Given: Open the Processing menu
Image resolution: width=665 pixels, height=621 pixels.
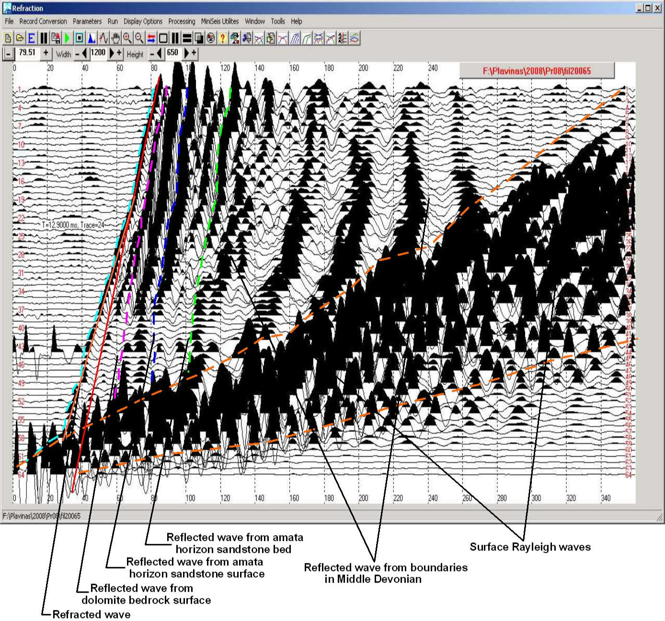Looking at the screenshot, I should coord(182,21).
